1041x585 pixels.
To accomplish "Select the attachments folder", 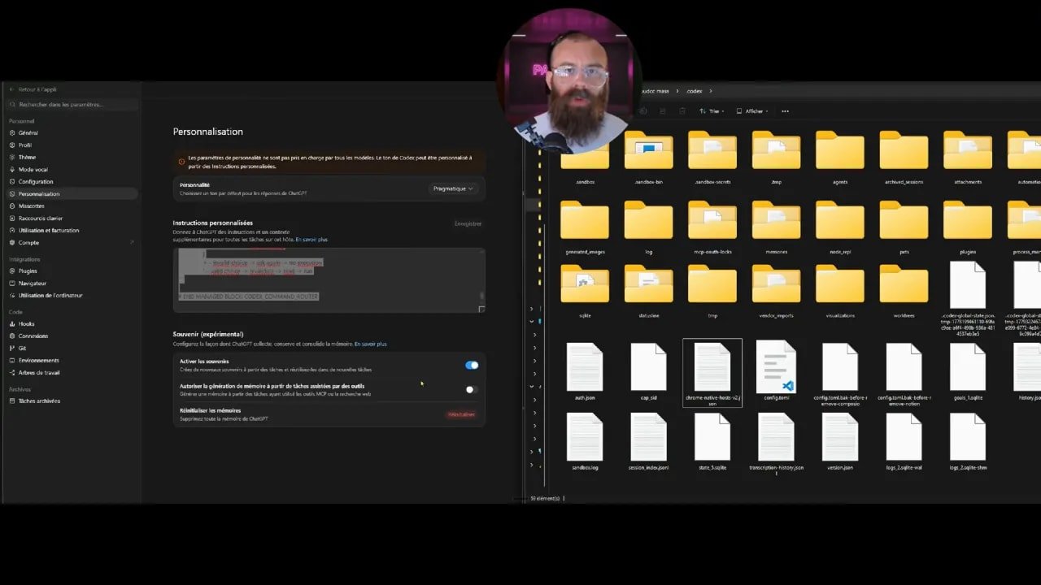I will (x=968, y=158).
